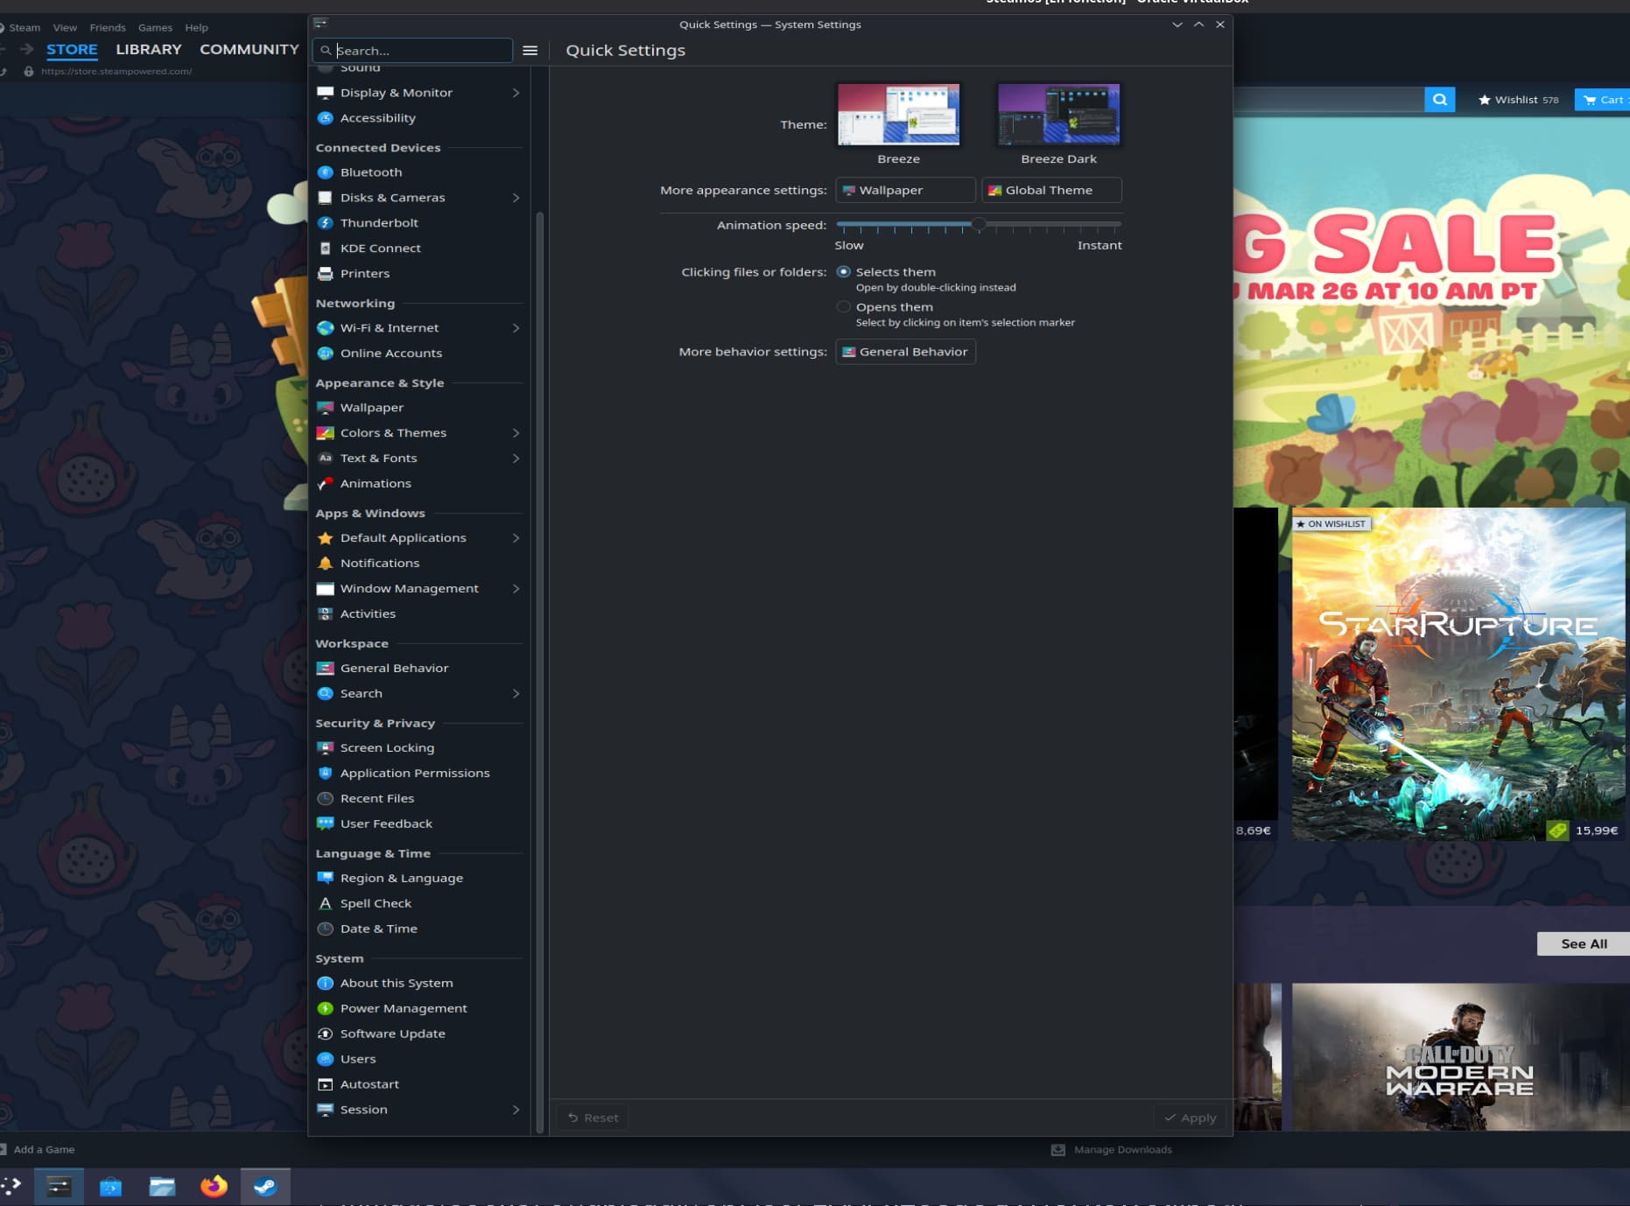Open Printers settings icon

pos(325,274)
